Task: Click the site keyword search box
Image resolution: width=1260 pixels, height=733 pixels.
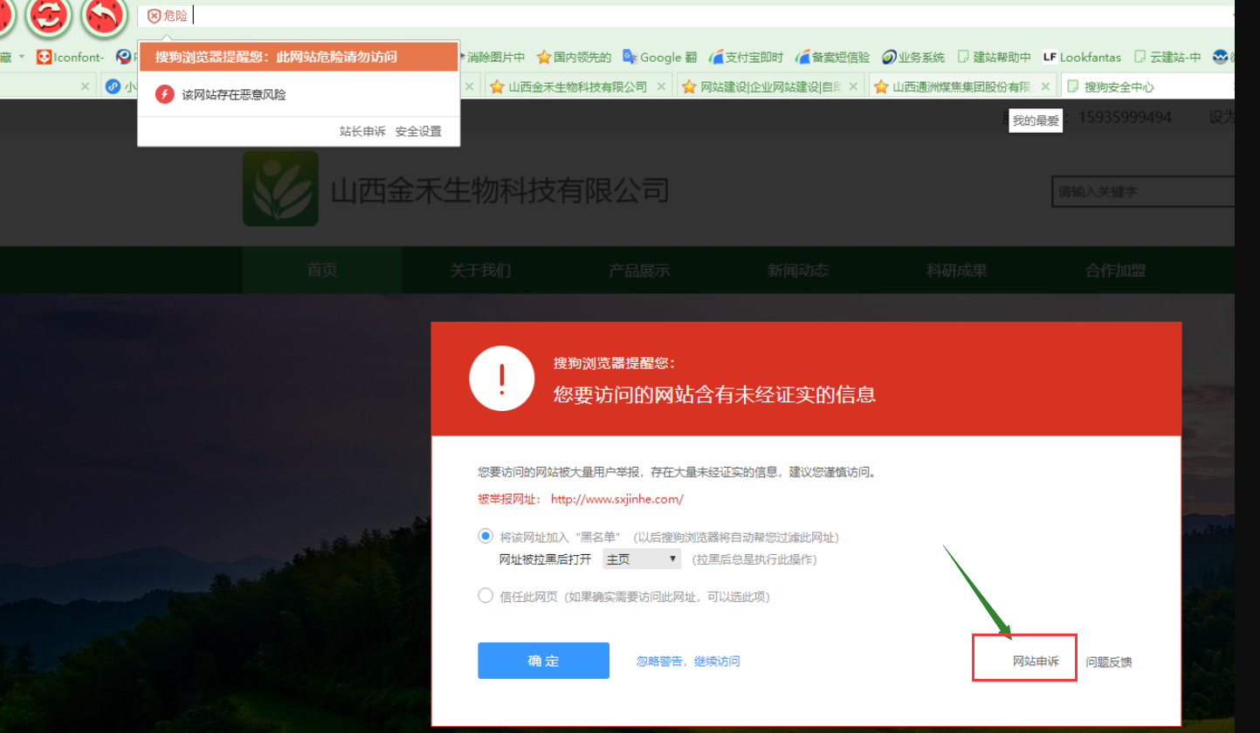Action: [1143, 191]
